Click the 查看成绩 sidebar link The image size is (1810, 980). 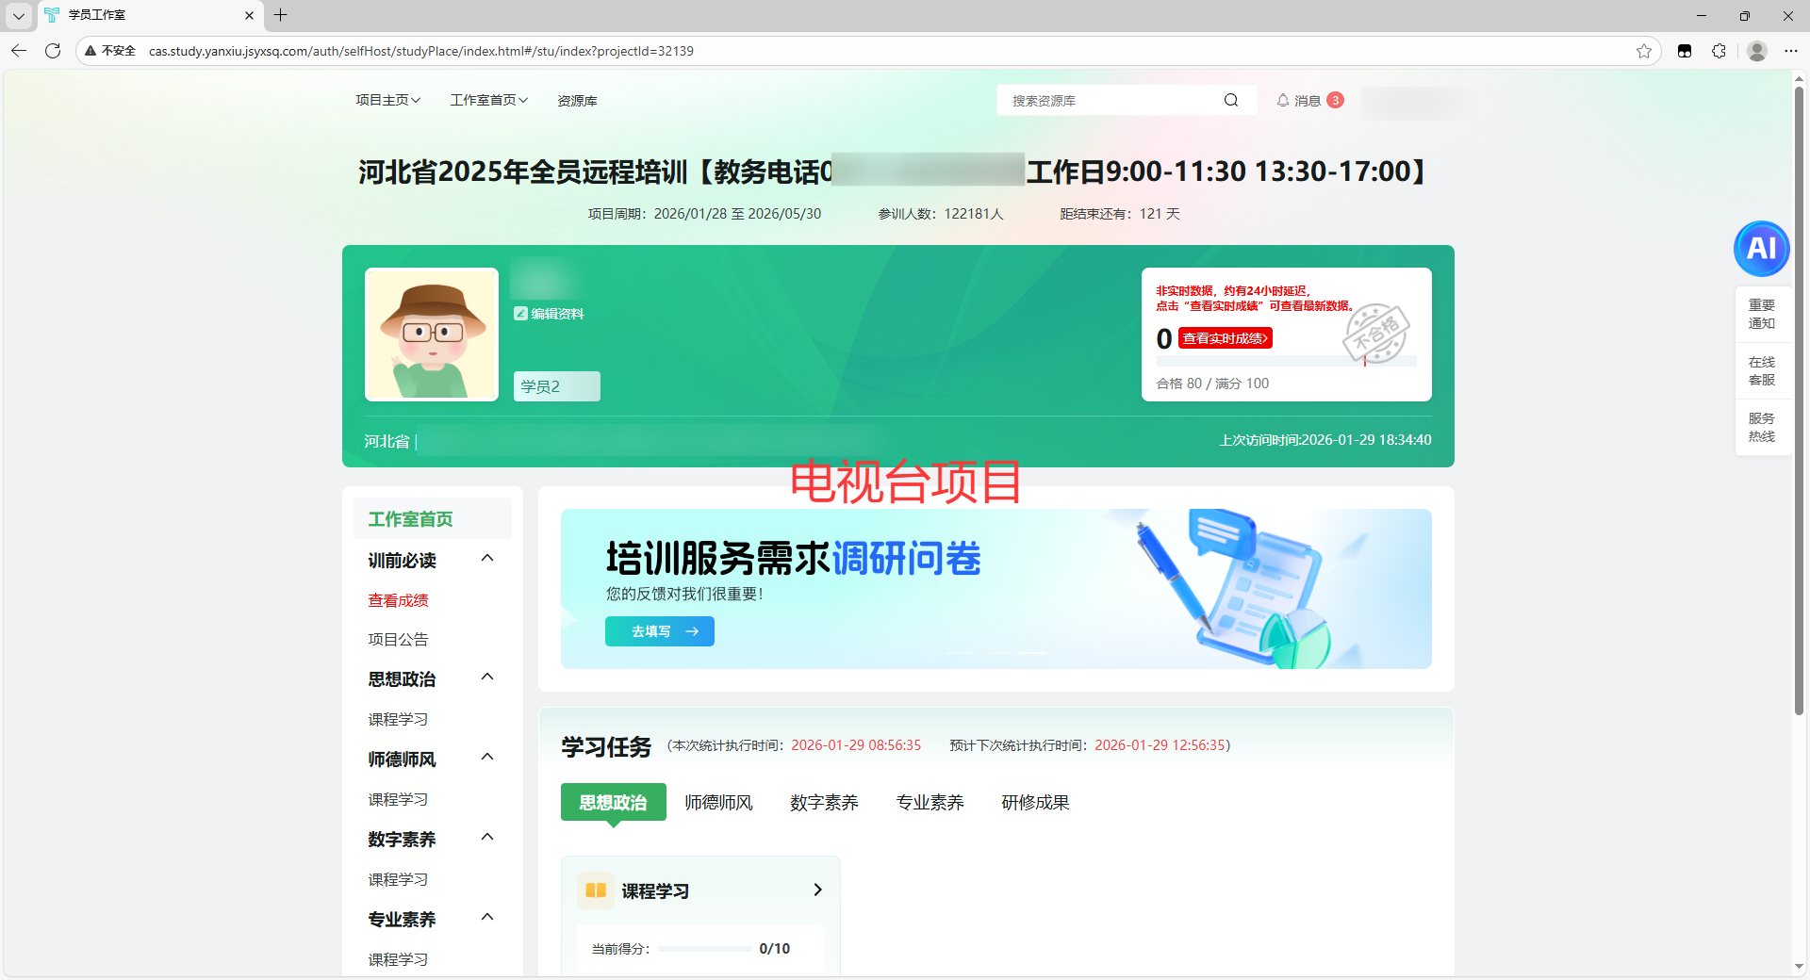pos(398,600)
